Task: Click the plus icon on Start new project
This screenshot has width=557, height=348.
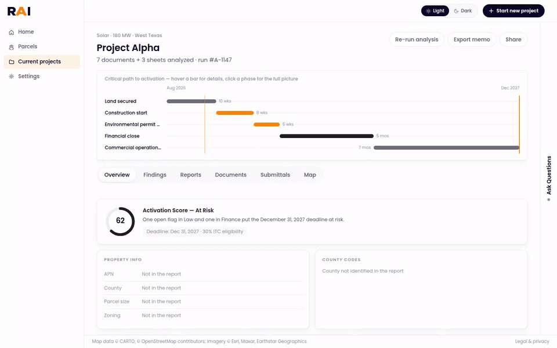Action: (x=491, y=11)
